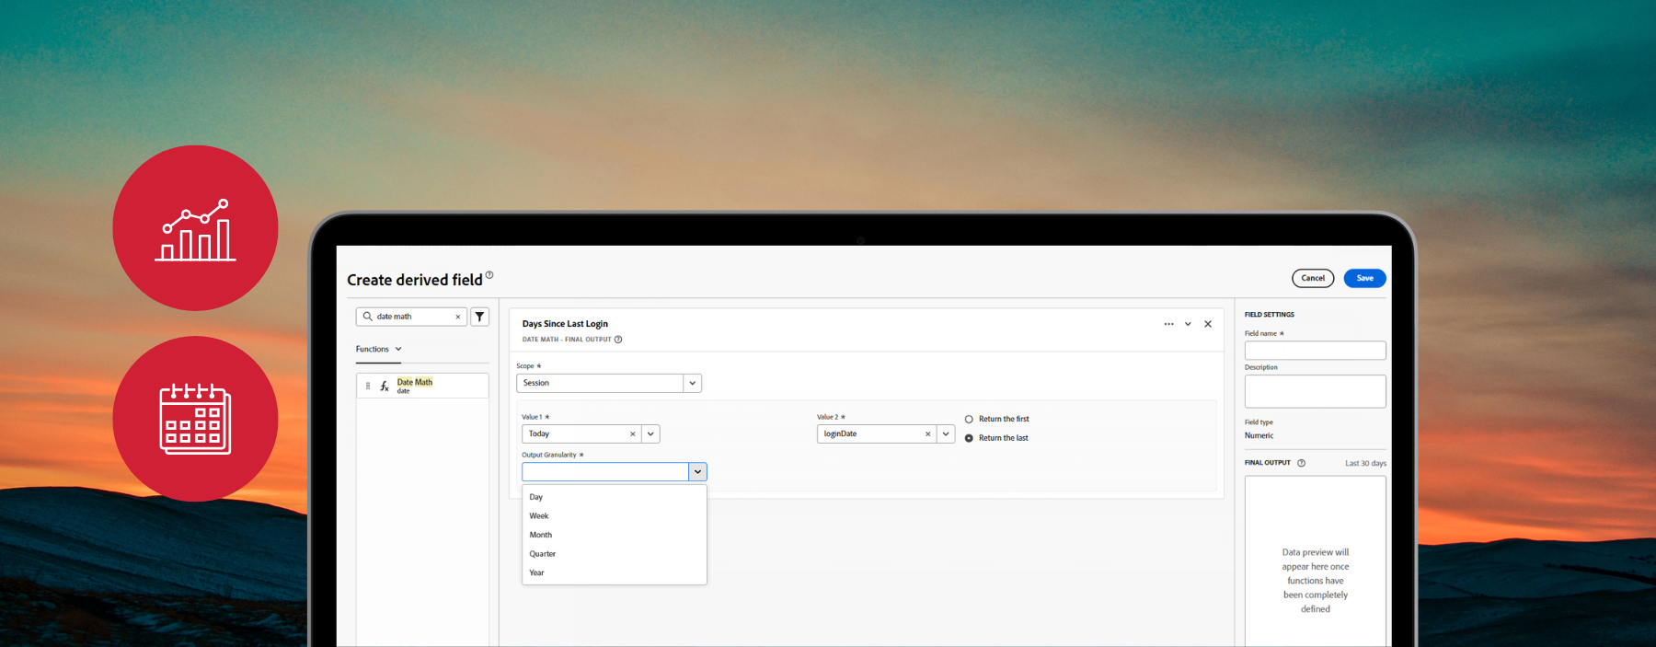1656x647 pixels.
Task: Open the three-dot more options menu
Action: [x=1168, y=324]
